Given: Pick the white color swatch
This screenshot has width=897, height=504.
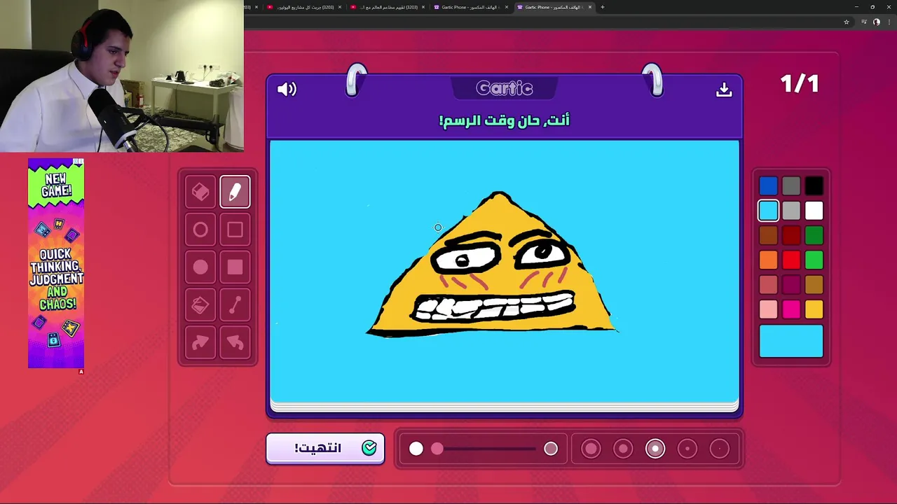Looking at the screenshot, I should (x=814, y=210).
